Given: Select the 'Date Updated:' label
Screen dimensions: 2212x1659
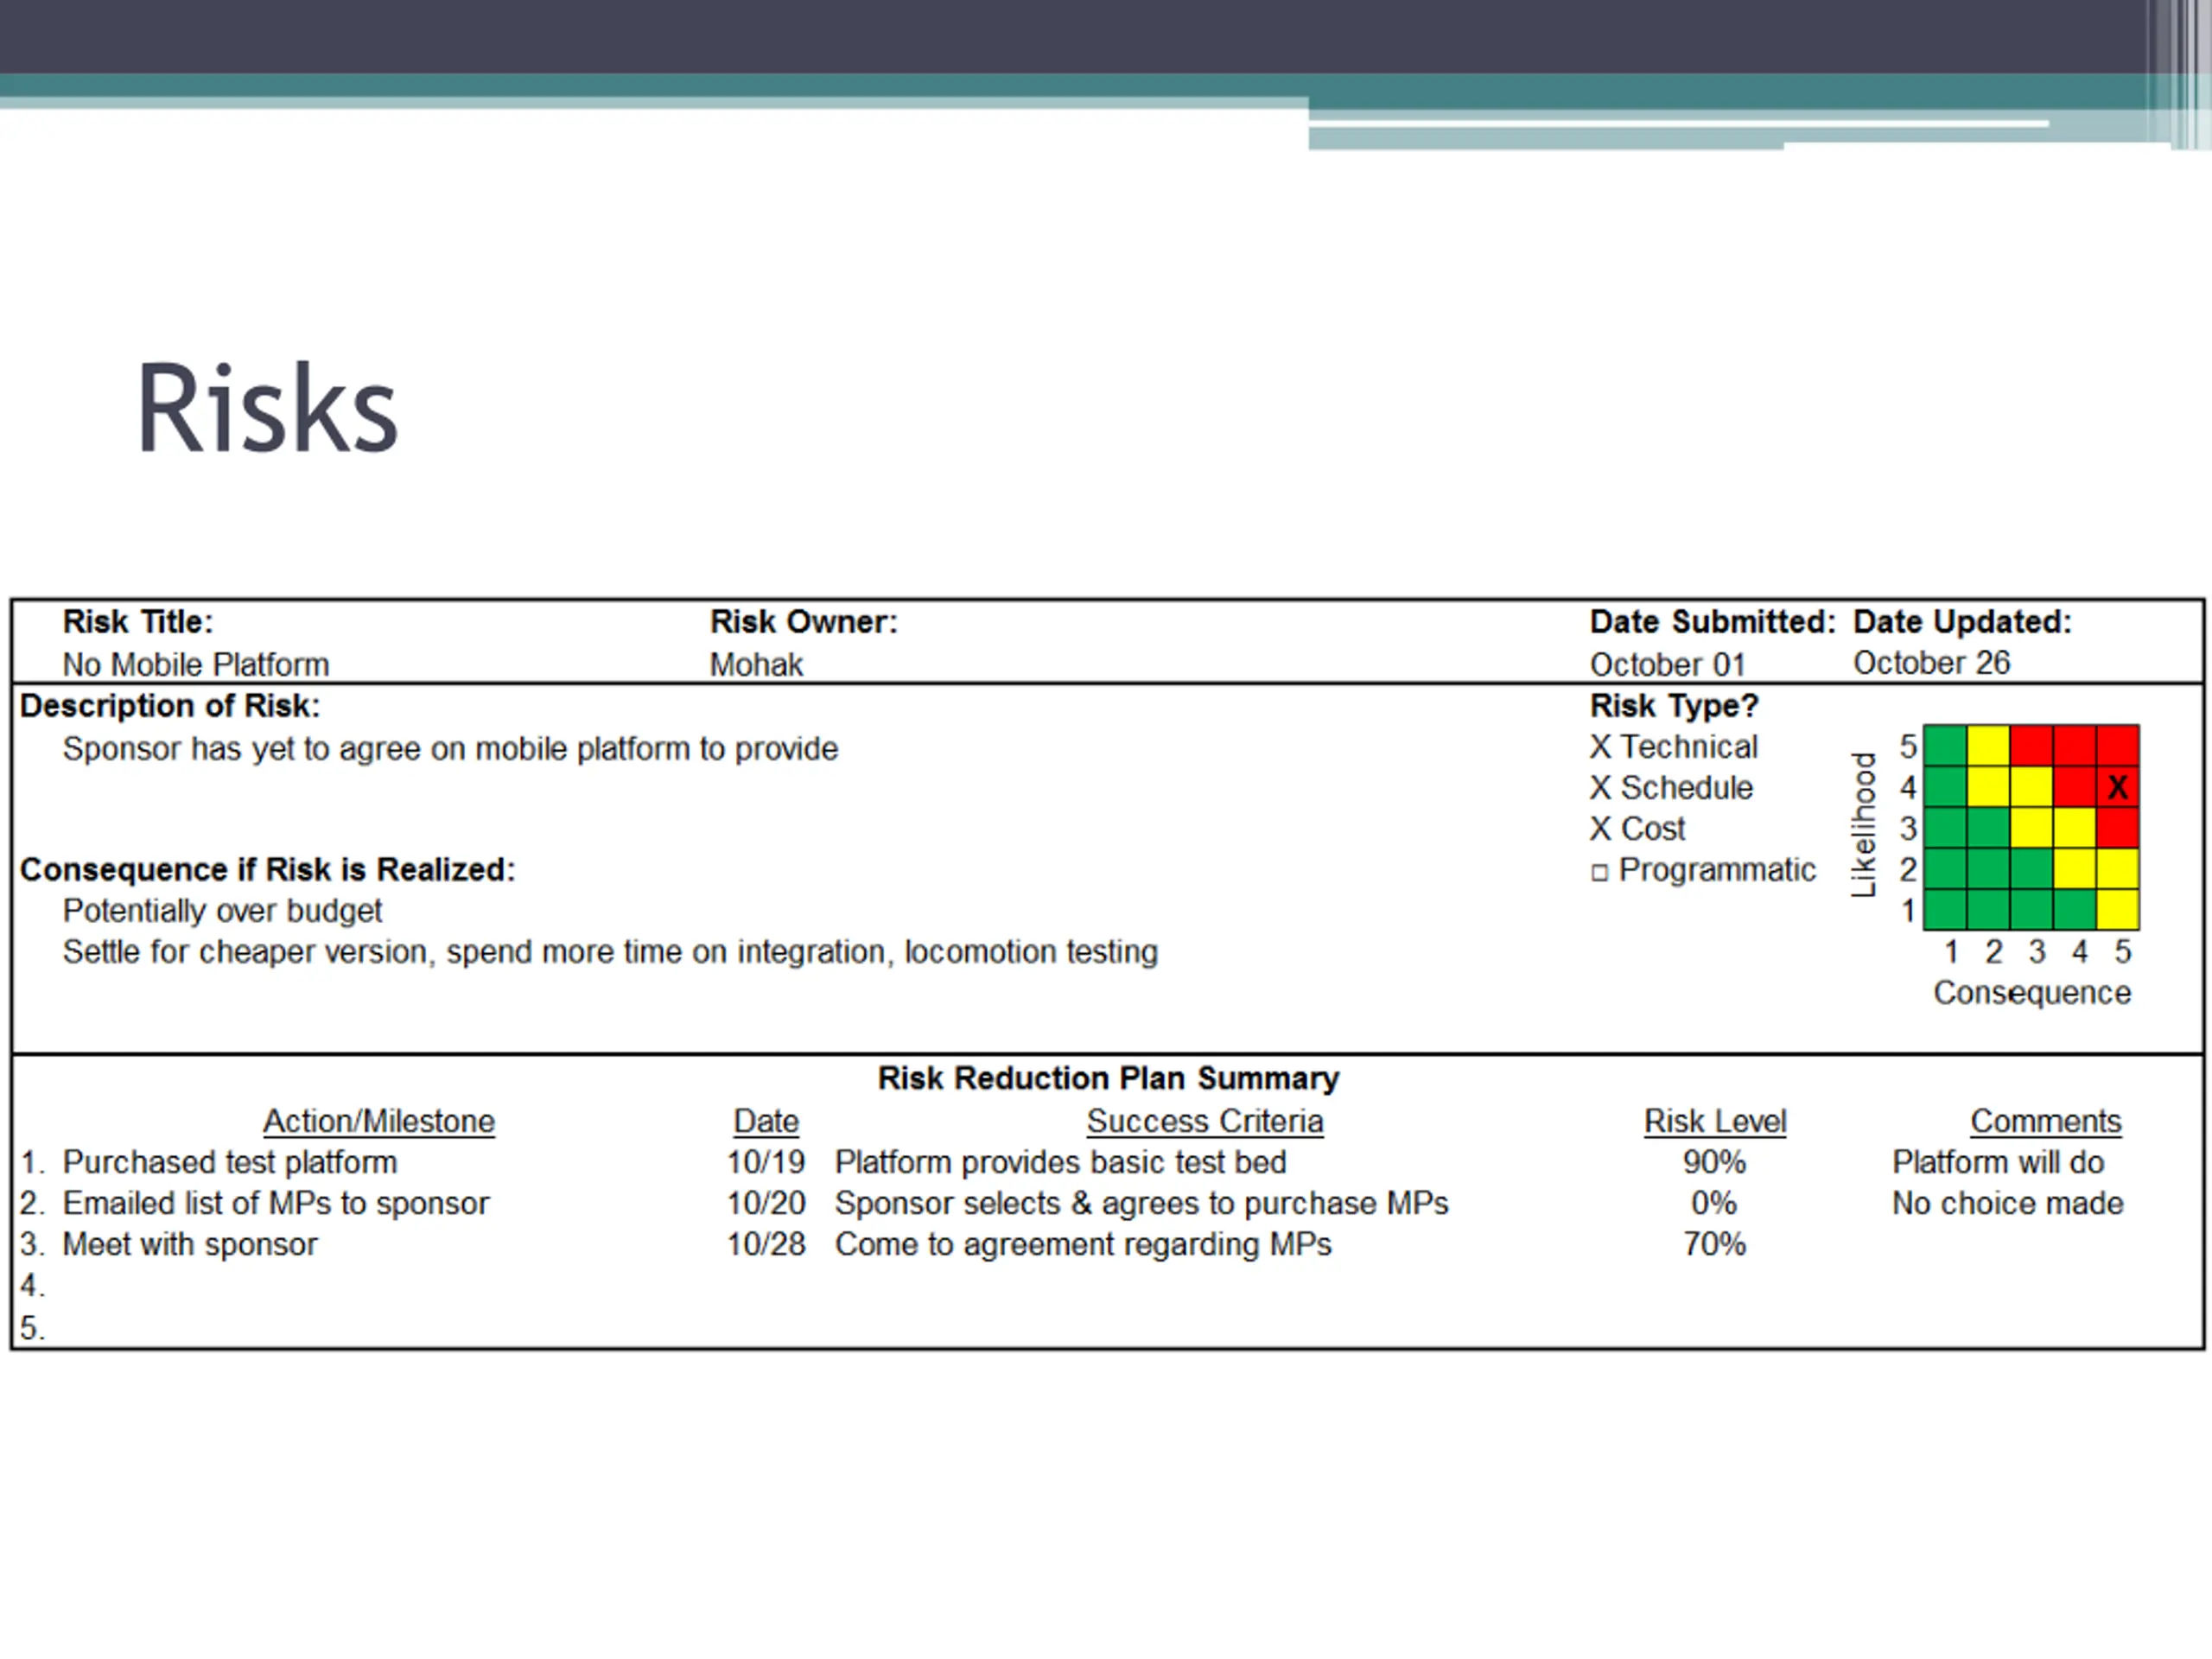Looking at the screenshot, I should [1962, 622].
